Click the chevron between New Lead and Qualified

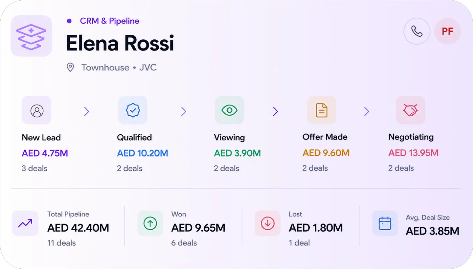tap(87, 112)
